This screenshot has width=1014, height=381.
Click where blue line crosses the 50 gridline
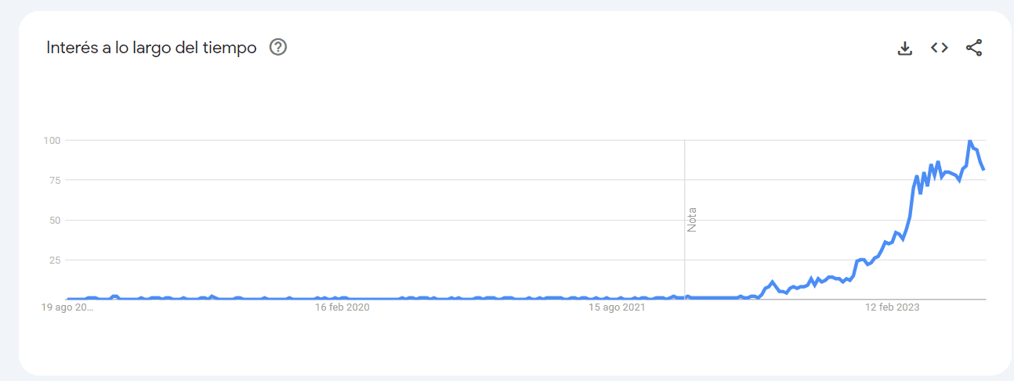coord(909,220)
